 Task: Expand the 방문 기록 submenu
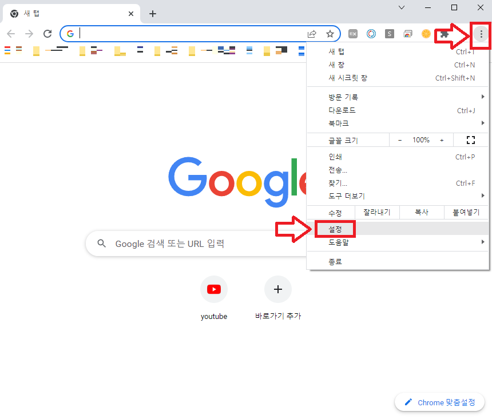coord(398,97)
